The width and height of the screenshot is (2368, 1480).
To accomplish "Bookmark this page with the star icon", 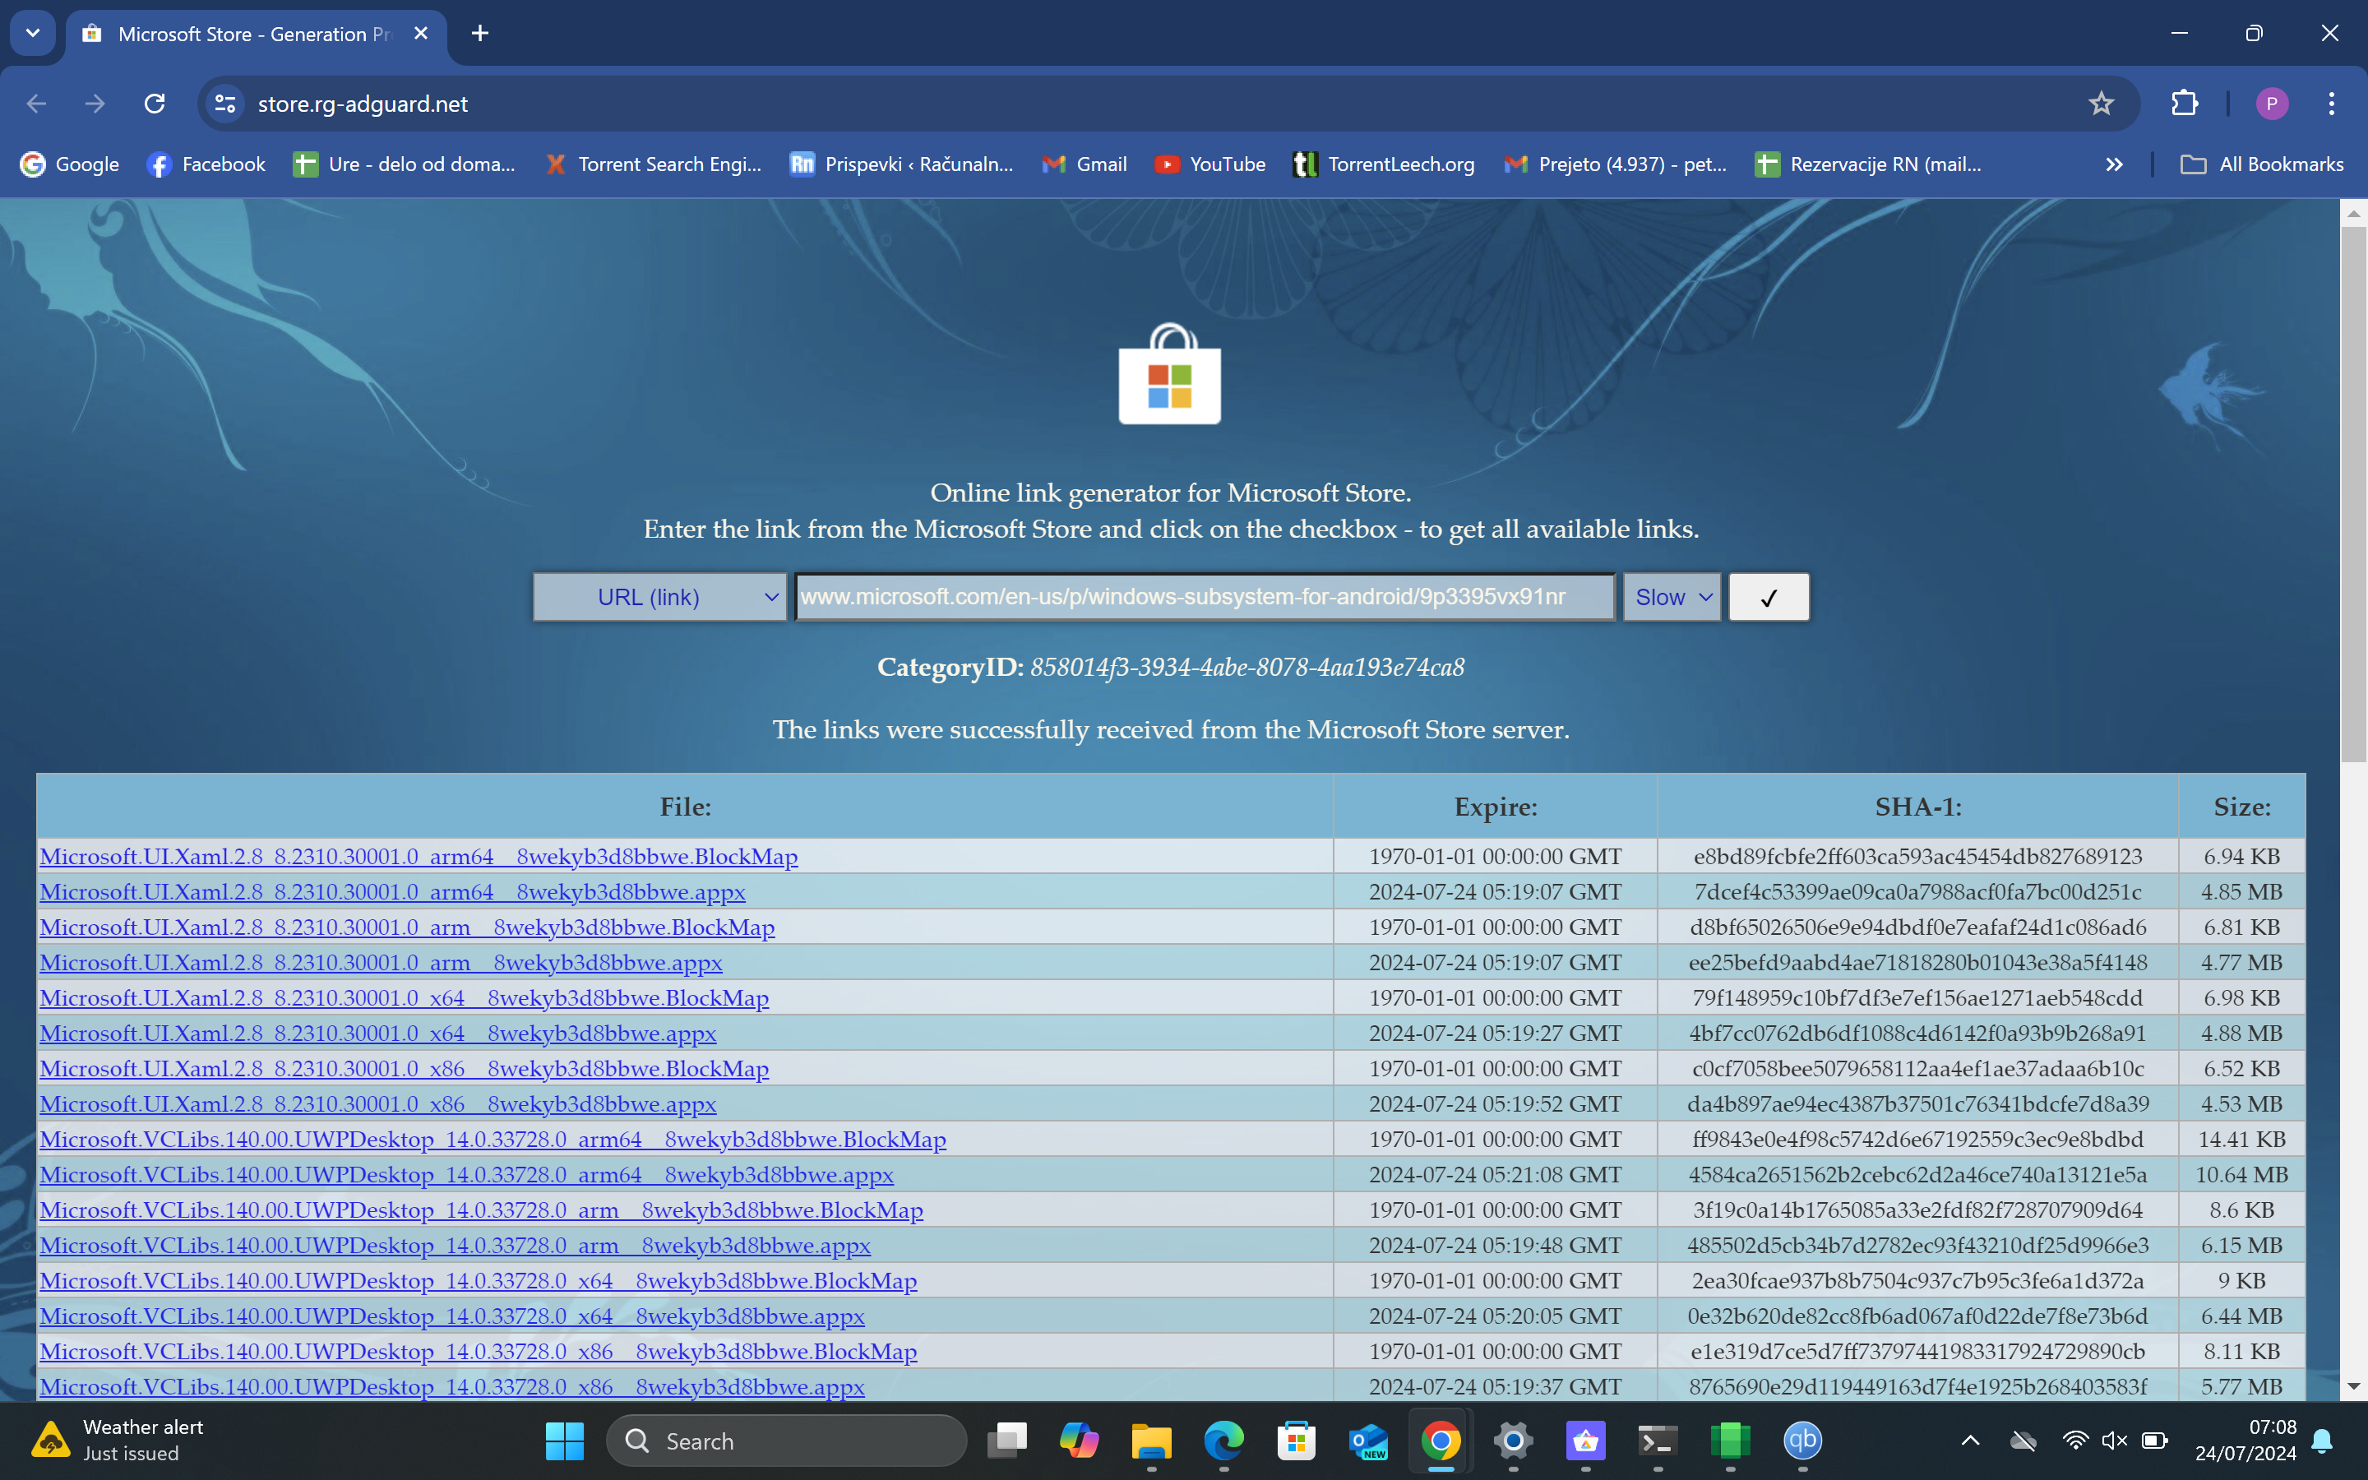I will (2101, 104).
